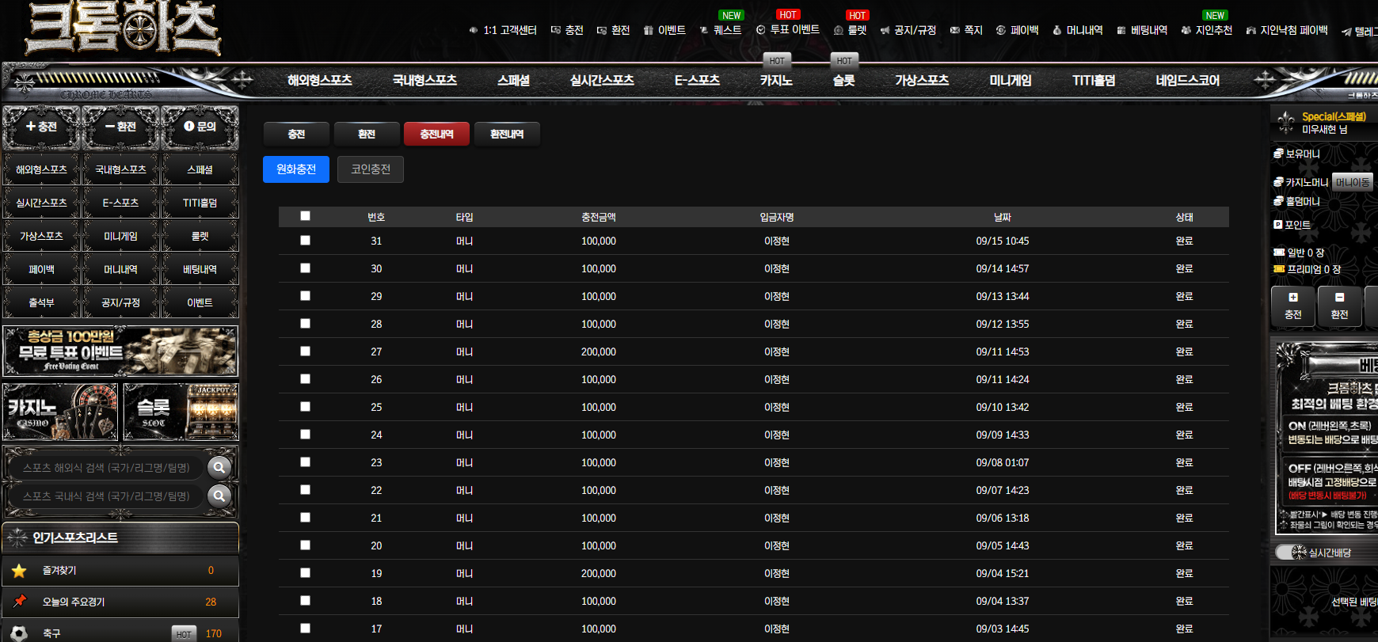This screenshot has height=642, width=1378.
Task: Open the 슬롯 menu in main navigation
Action: tap(844, 81)
